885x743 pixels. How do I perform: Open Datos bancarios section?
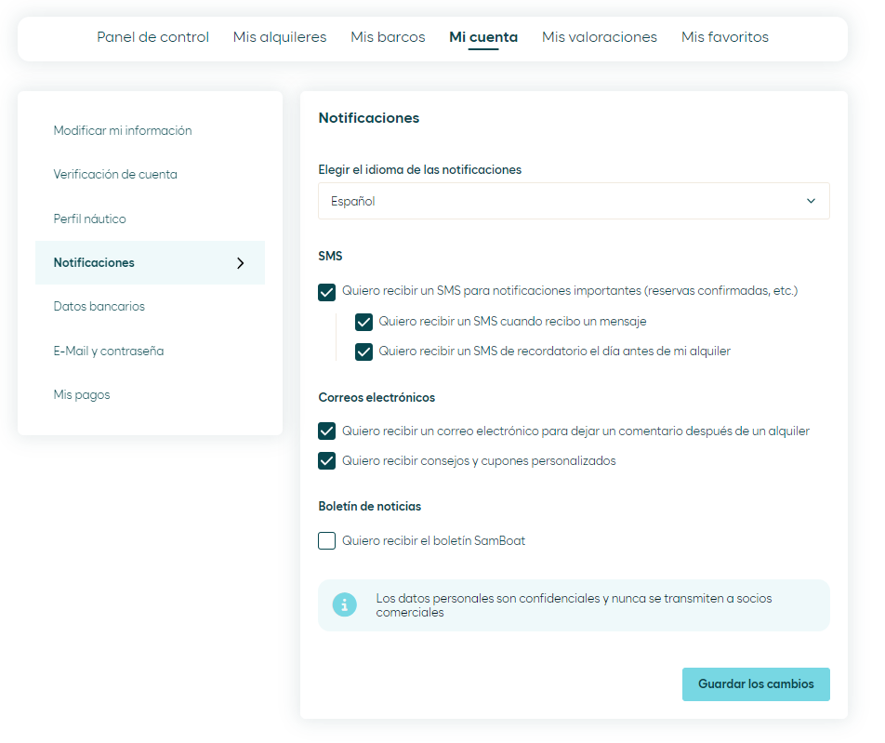(99, 307)
